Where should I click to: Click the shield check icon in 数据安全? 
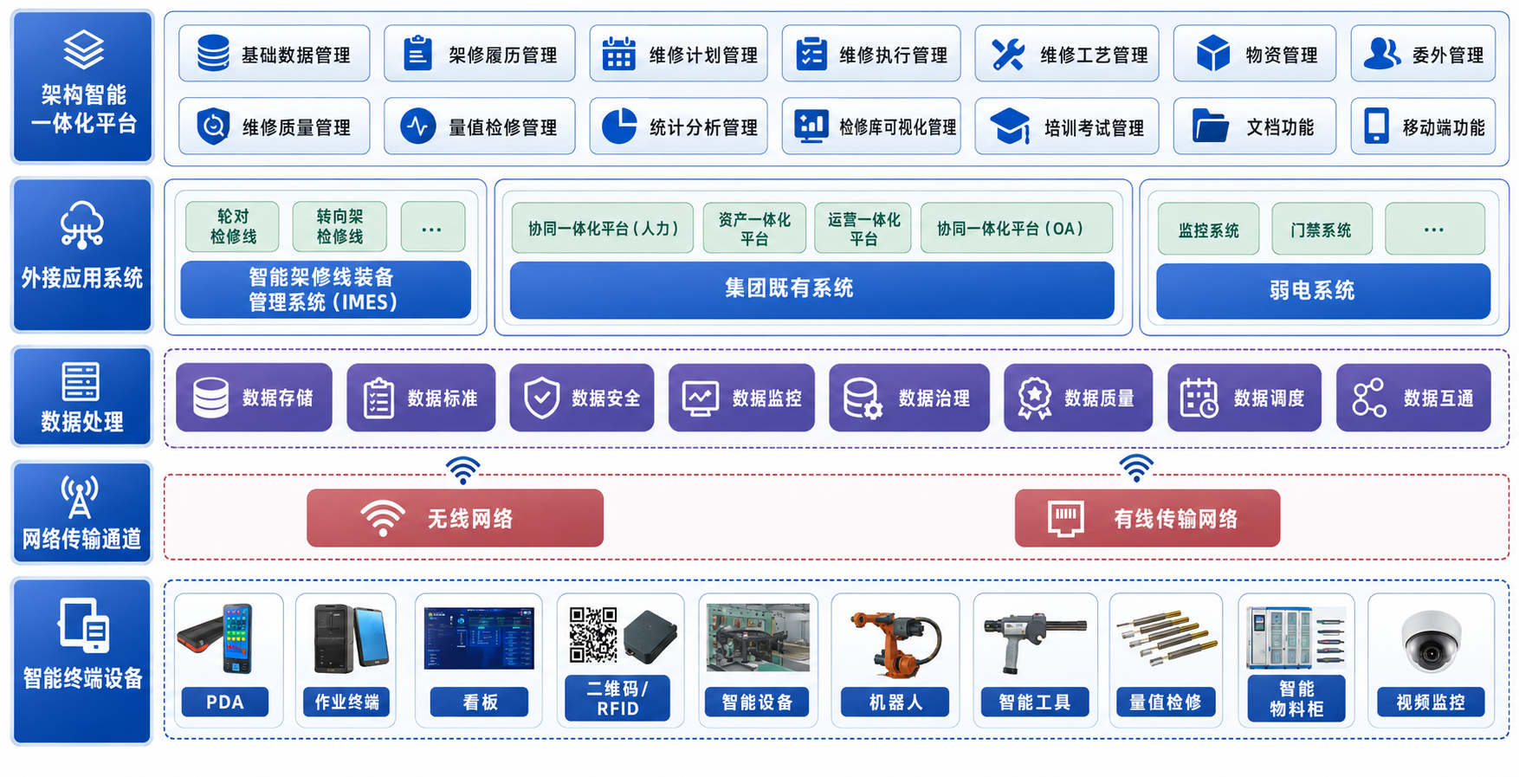point(541,398)
